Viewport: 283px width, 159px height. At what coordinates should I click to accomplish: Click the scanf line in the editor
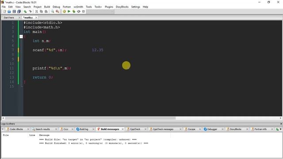(50, 50)
